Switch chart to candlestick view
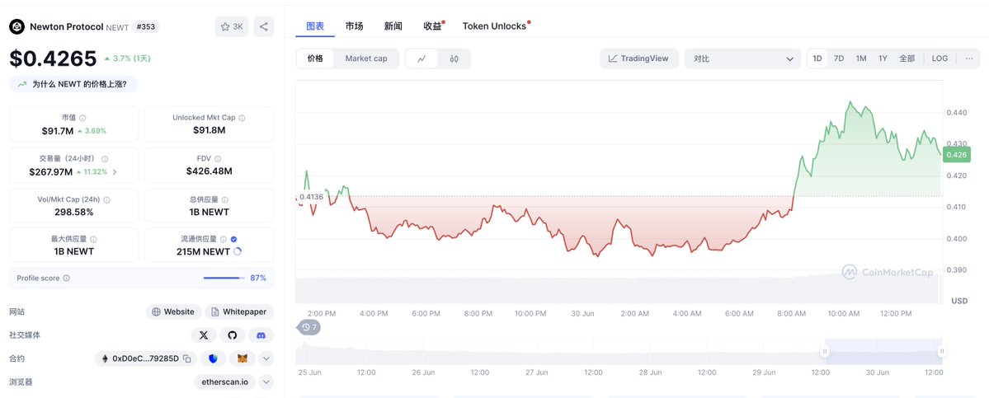This screenshot has width=989, height=398. tap(454, 59)
